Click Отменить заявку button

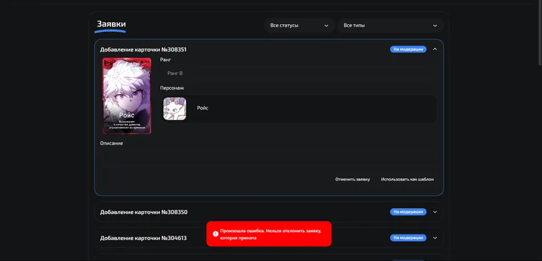coord(353,179)
